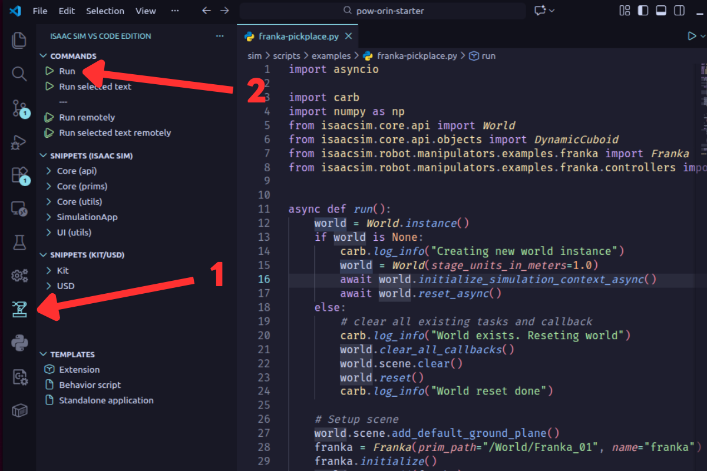The height and width of the screenshot is (471, 707).
Task: Toggle the bottom Panel visibility
Action: click(661, 10)
